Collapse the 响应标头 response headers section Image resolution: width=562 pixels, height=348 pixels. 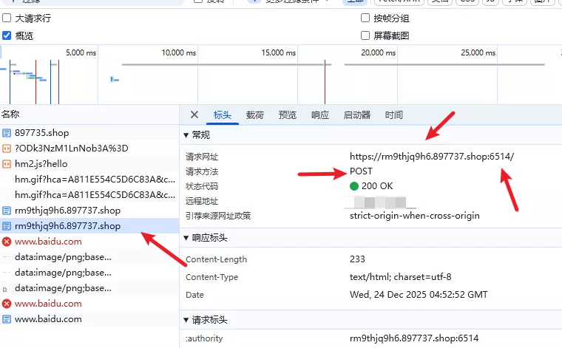pyautogui.click(x=186, y=238)
